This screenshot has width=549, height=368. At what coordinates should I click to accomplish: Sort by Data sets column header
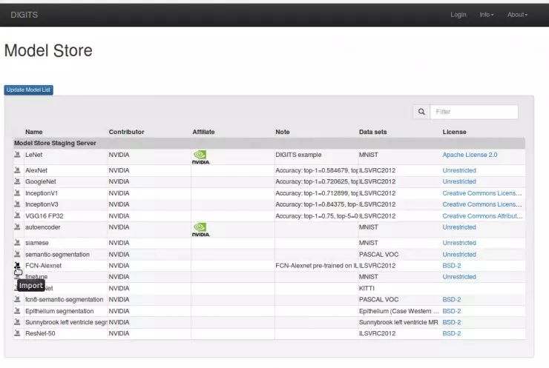(373, 132)
